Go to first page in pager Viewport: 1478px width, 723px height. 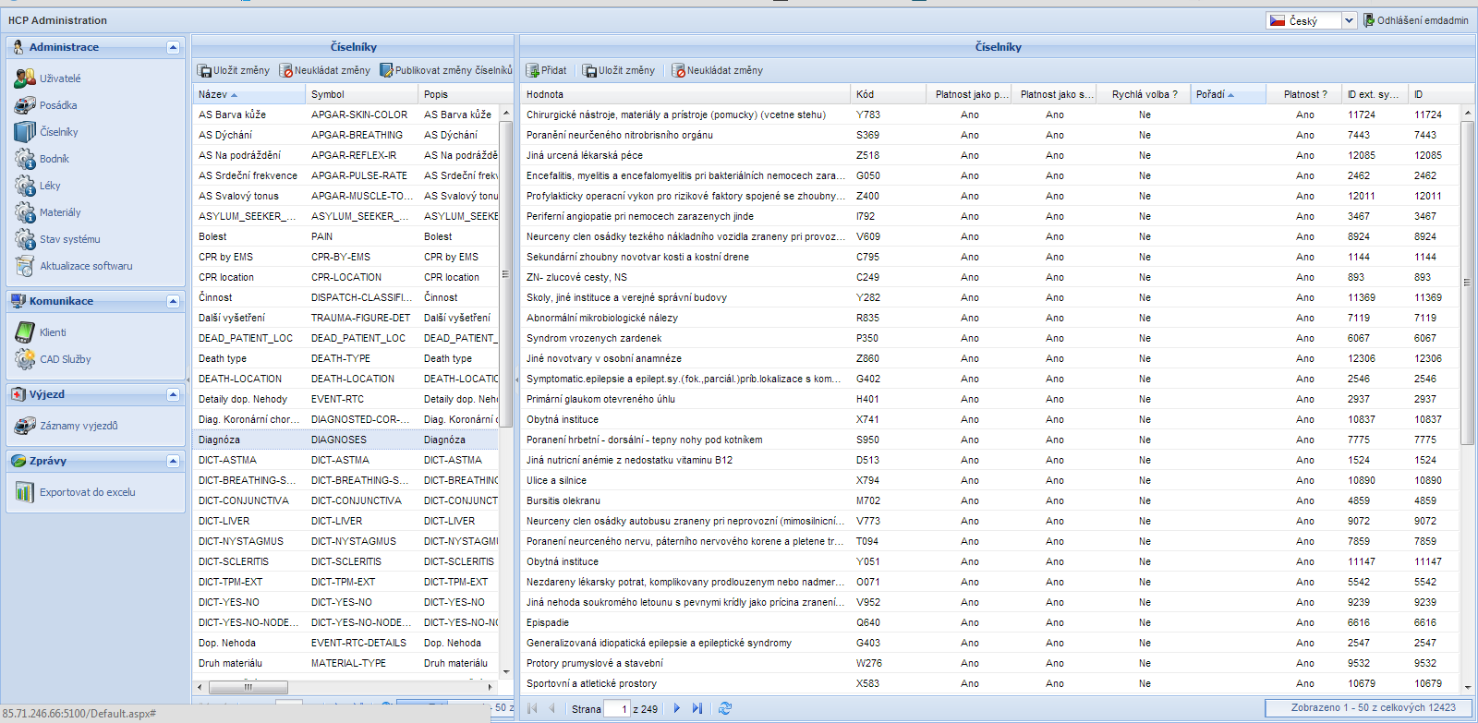click(x=532, y=708)
